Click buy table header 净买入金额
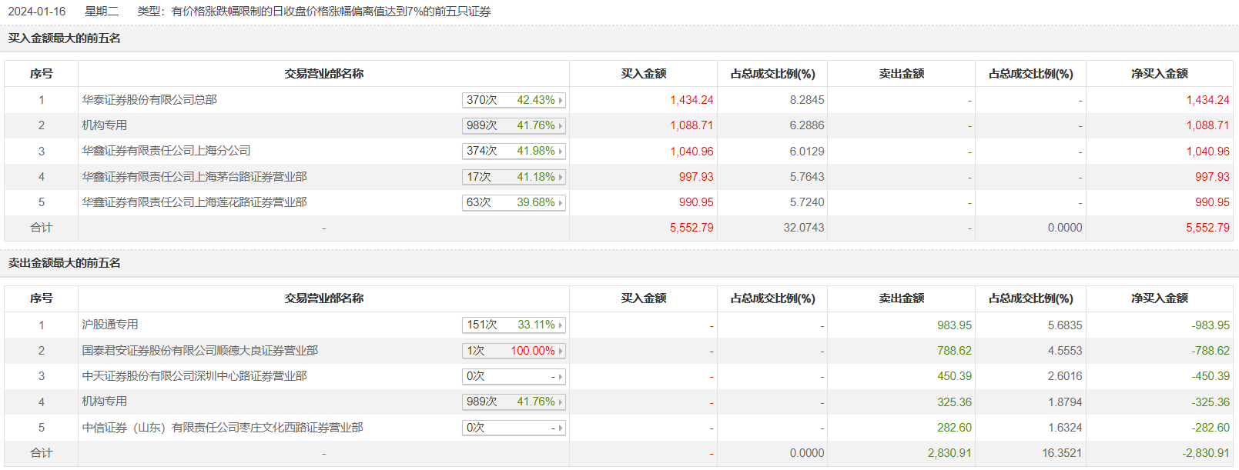The width and height of the screenshot is (1239, 470). click(1160, 74)
